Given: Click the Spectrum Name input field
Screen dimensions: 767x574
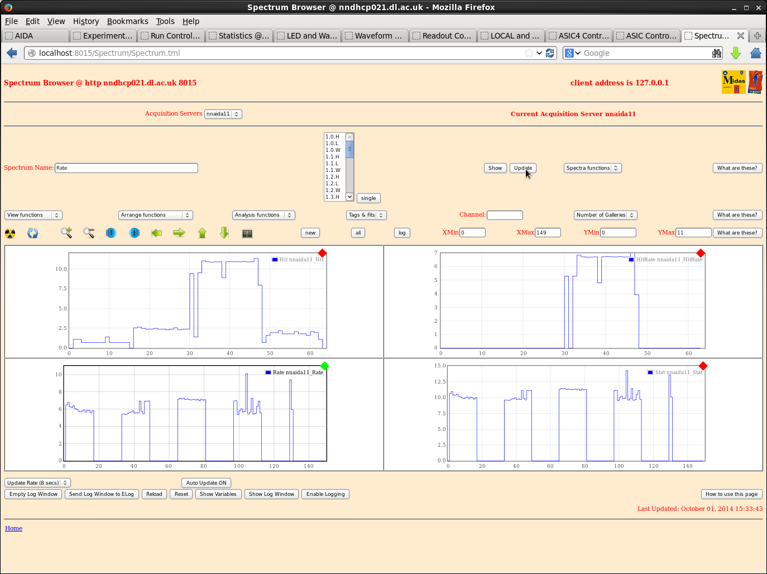Looking at the screenshot, I should click(126, 168).
